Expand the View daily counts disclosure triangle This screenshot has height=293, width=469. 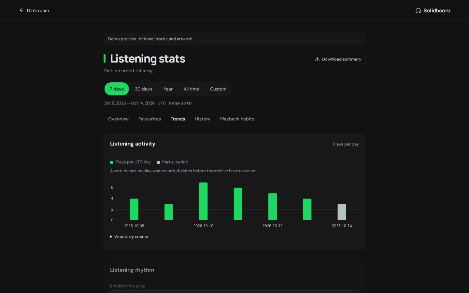(111, 237)
